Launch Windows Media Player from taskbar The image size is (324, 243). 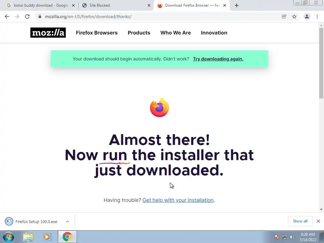pos(47,237)
